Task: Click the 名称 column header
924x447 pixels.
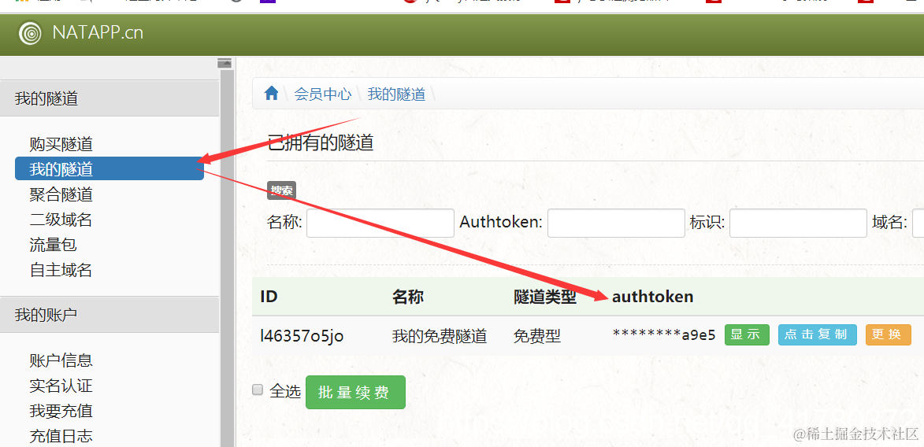Action: (408, 297)
